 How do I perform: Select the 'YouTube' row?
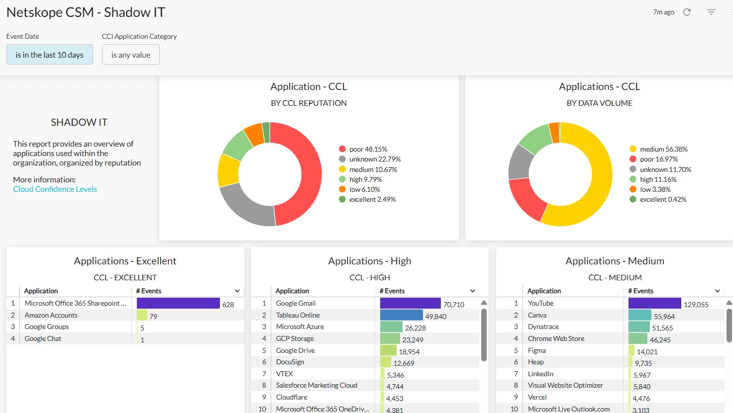611,303
